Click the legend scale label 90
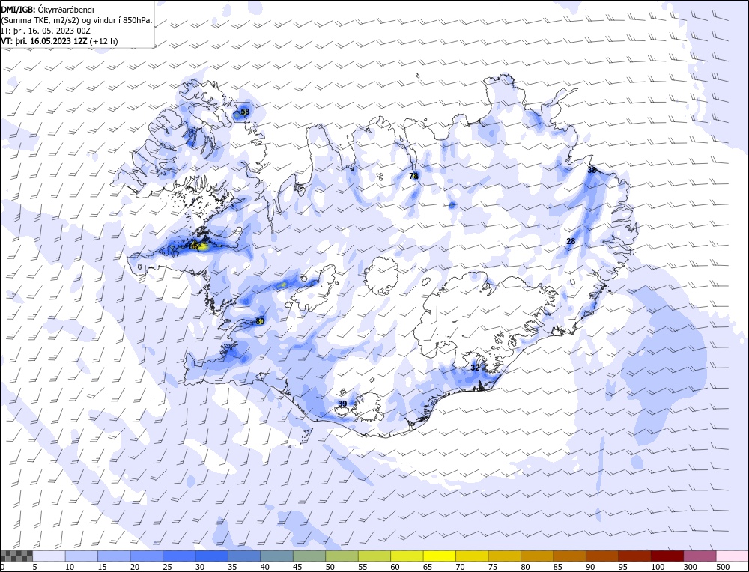Image resolution: width=749 pixels, height=572 pixels. click(x=590, y=567)
